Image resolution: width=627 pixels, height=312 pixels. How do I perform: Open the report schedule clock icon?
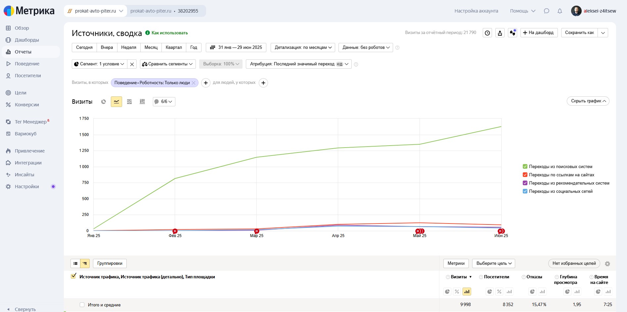(487, 33)
